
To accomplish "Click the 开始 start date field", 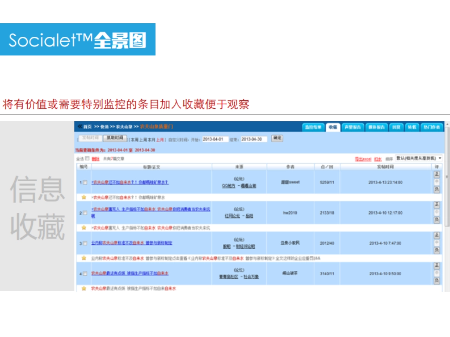I will click(x=215, y=139).
